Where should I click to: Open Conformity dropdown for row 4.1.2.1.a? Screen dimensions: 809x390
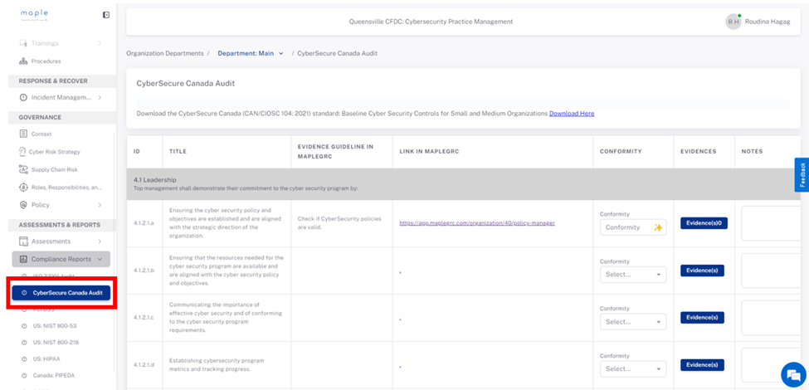[x=633, y=227]
